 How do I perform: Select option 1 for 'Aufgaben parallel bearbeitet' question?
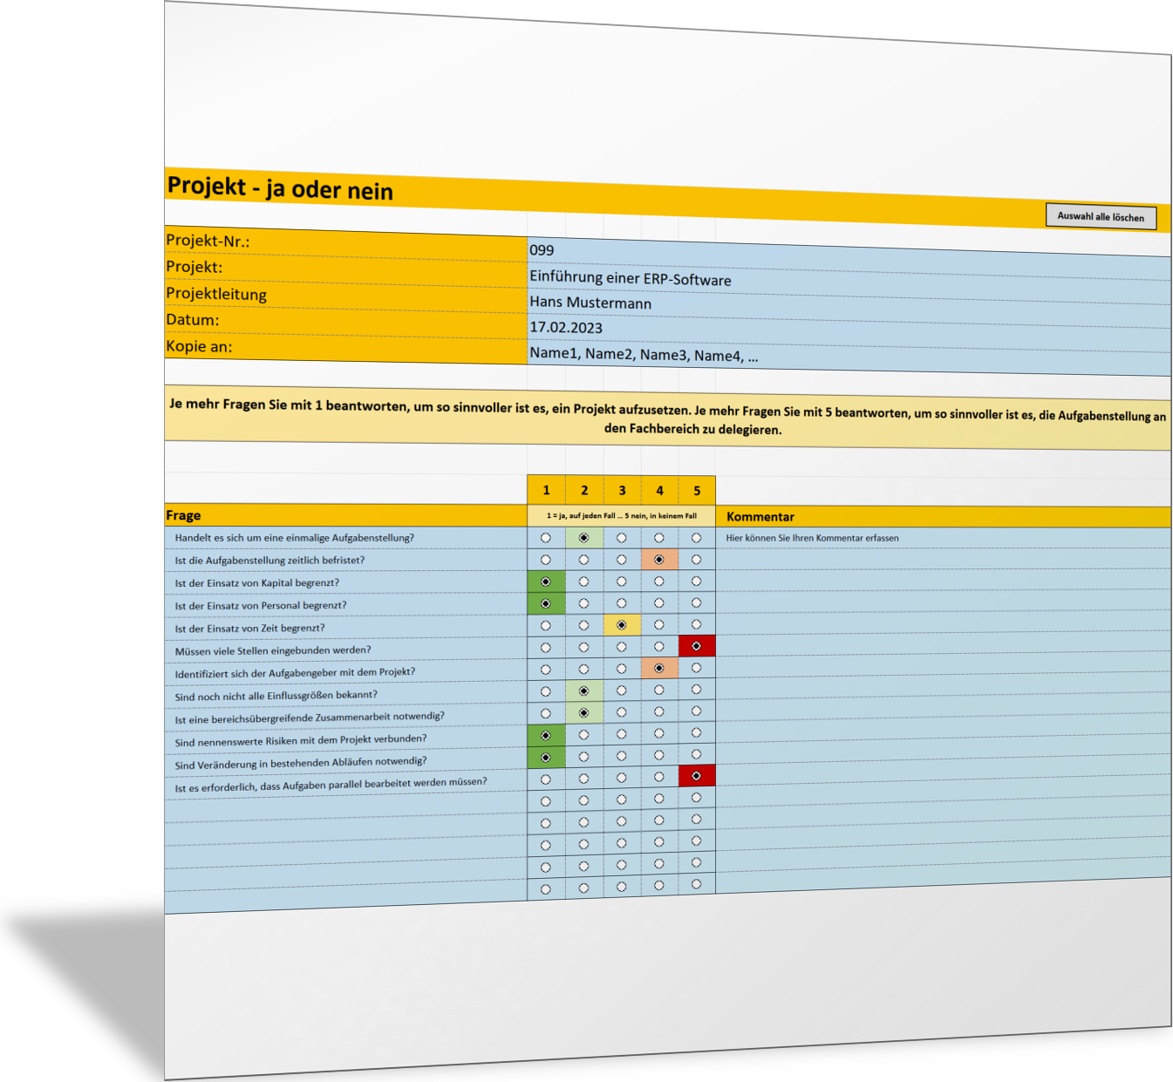click(546, 779)
